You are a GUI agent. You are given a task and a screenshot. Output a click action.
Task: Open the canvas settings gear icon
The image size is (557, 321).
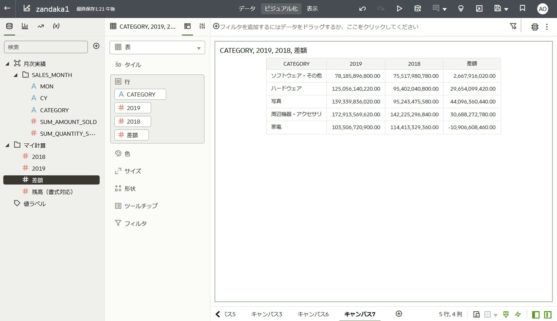535,27
